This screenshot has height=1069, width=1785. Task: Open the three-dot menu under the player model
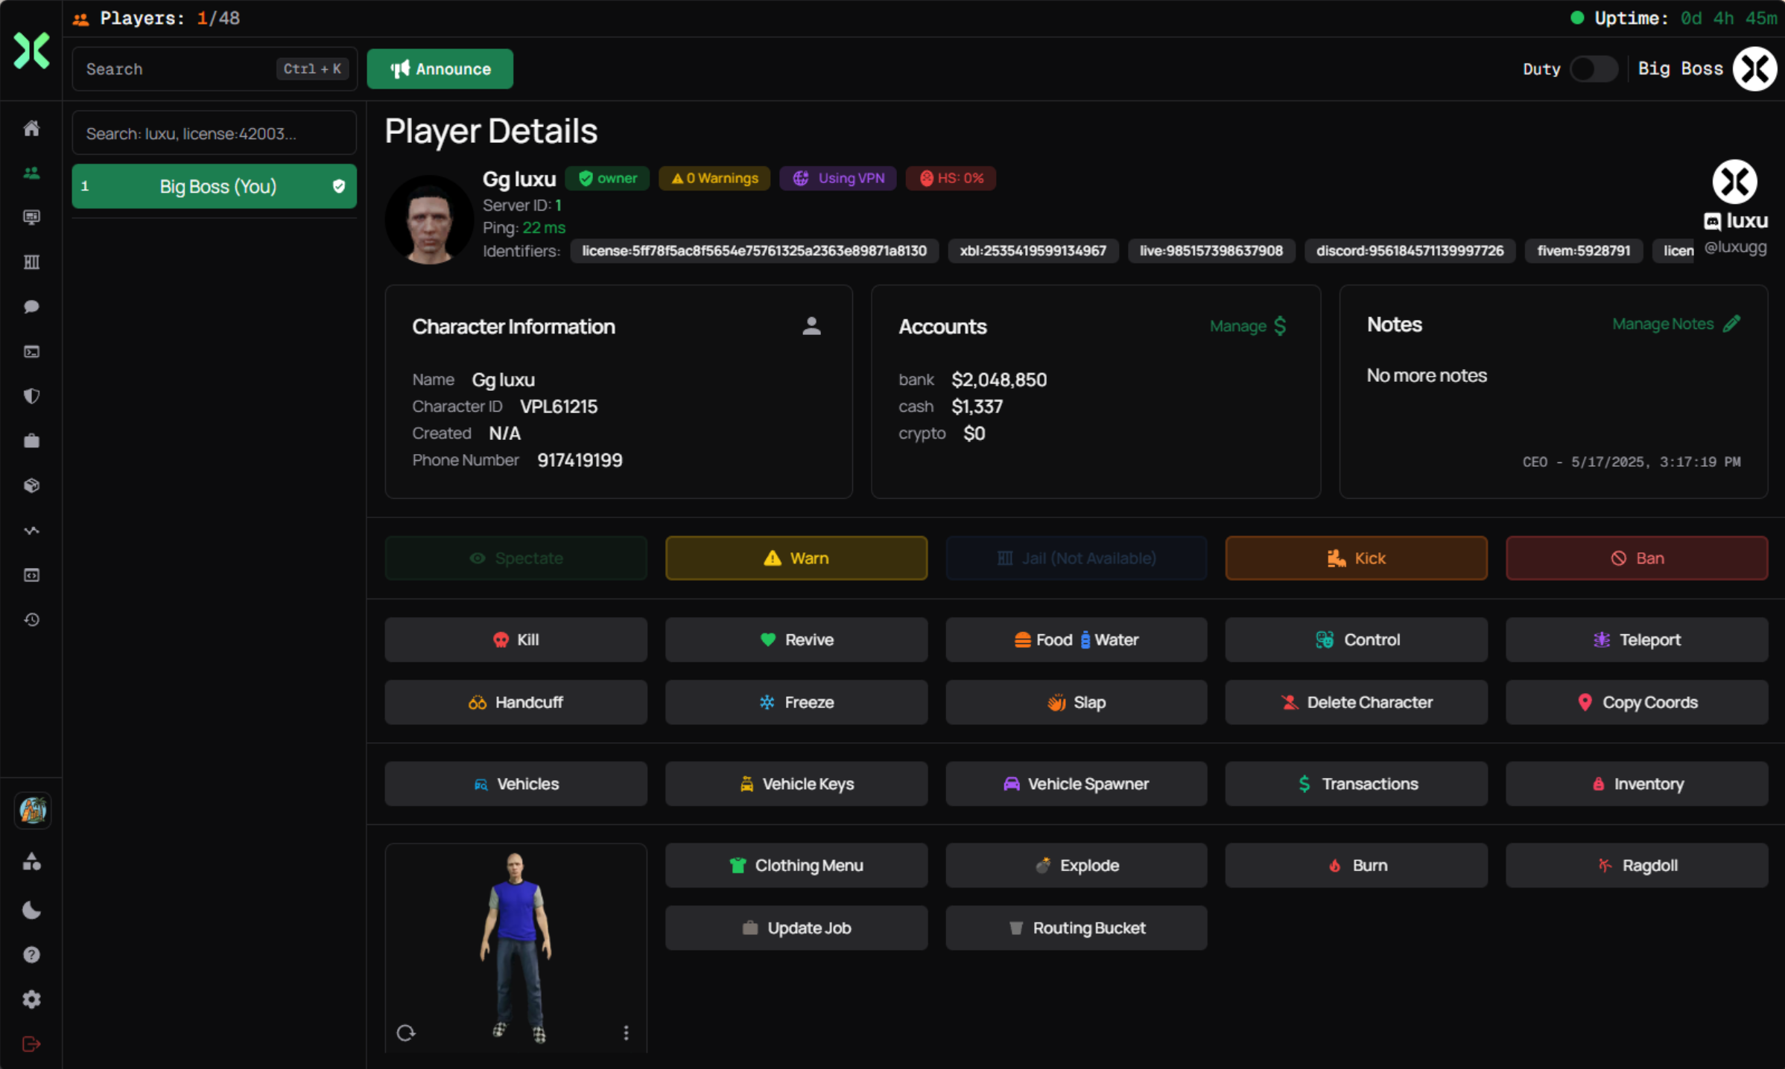coord(626,1033)
